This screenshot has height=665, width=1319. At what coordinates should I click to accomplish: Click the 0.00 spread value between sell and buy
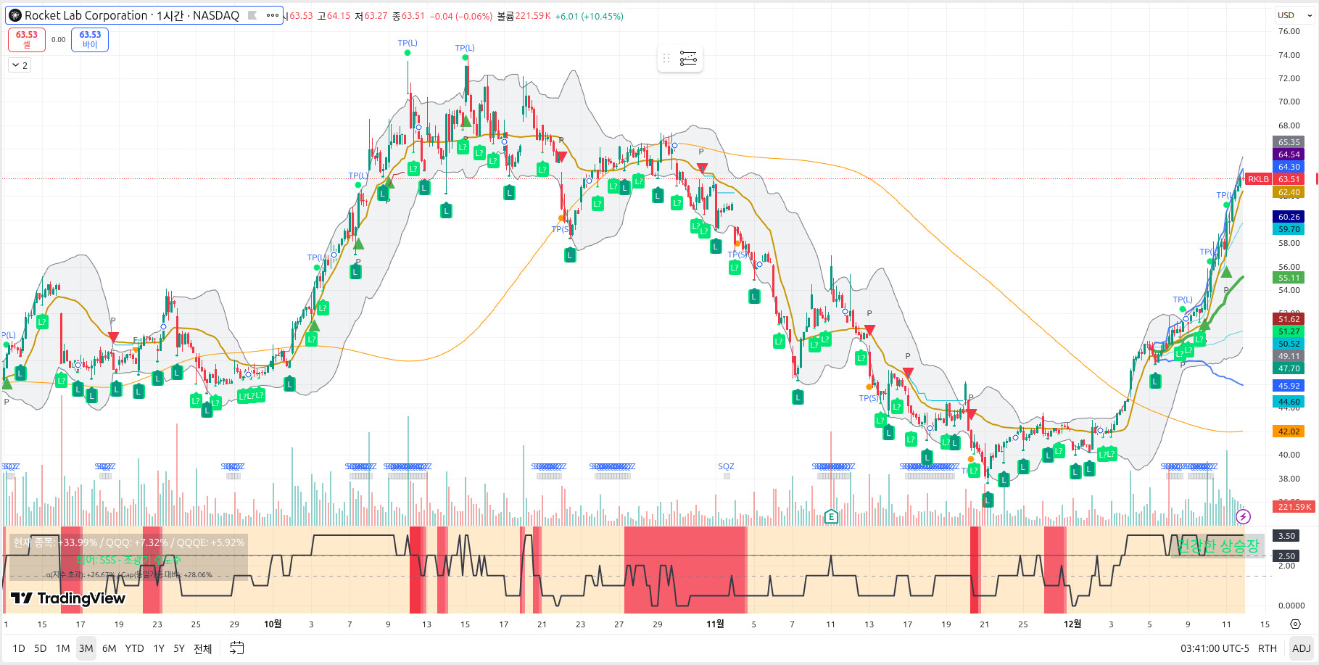click(59, 40)
